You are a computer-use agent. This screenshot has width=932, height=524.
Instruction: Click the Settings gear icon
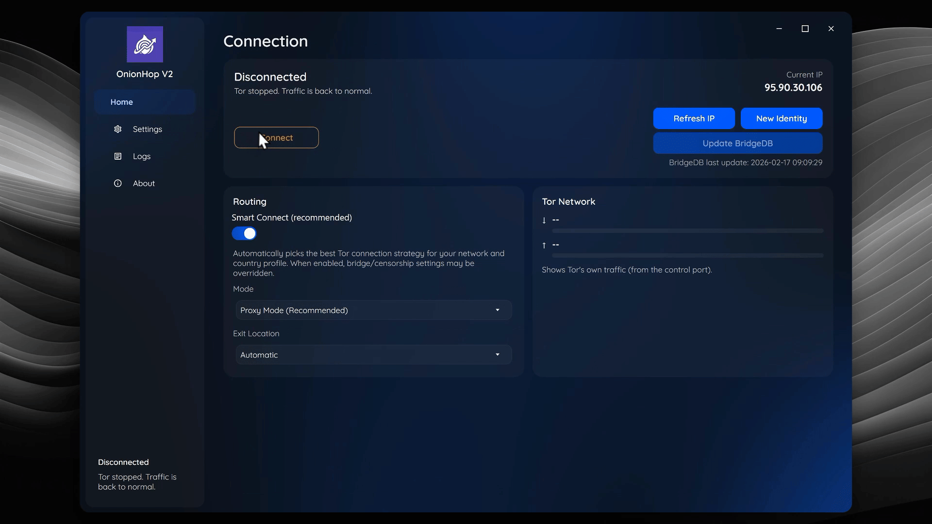(117, 129)
